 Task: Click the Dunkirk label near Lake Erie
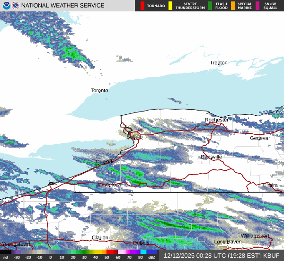point(105,161)
